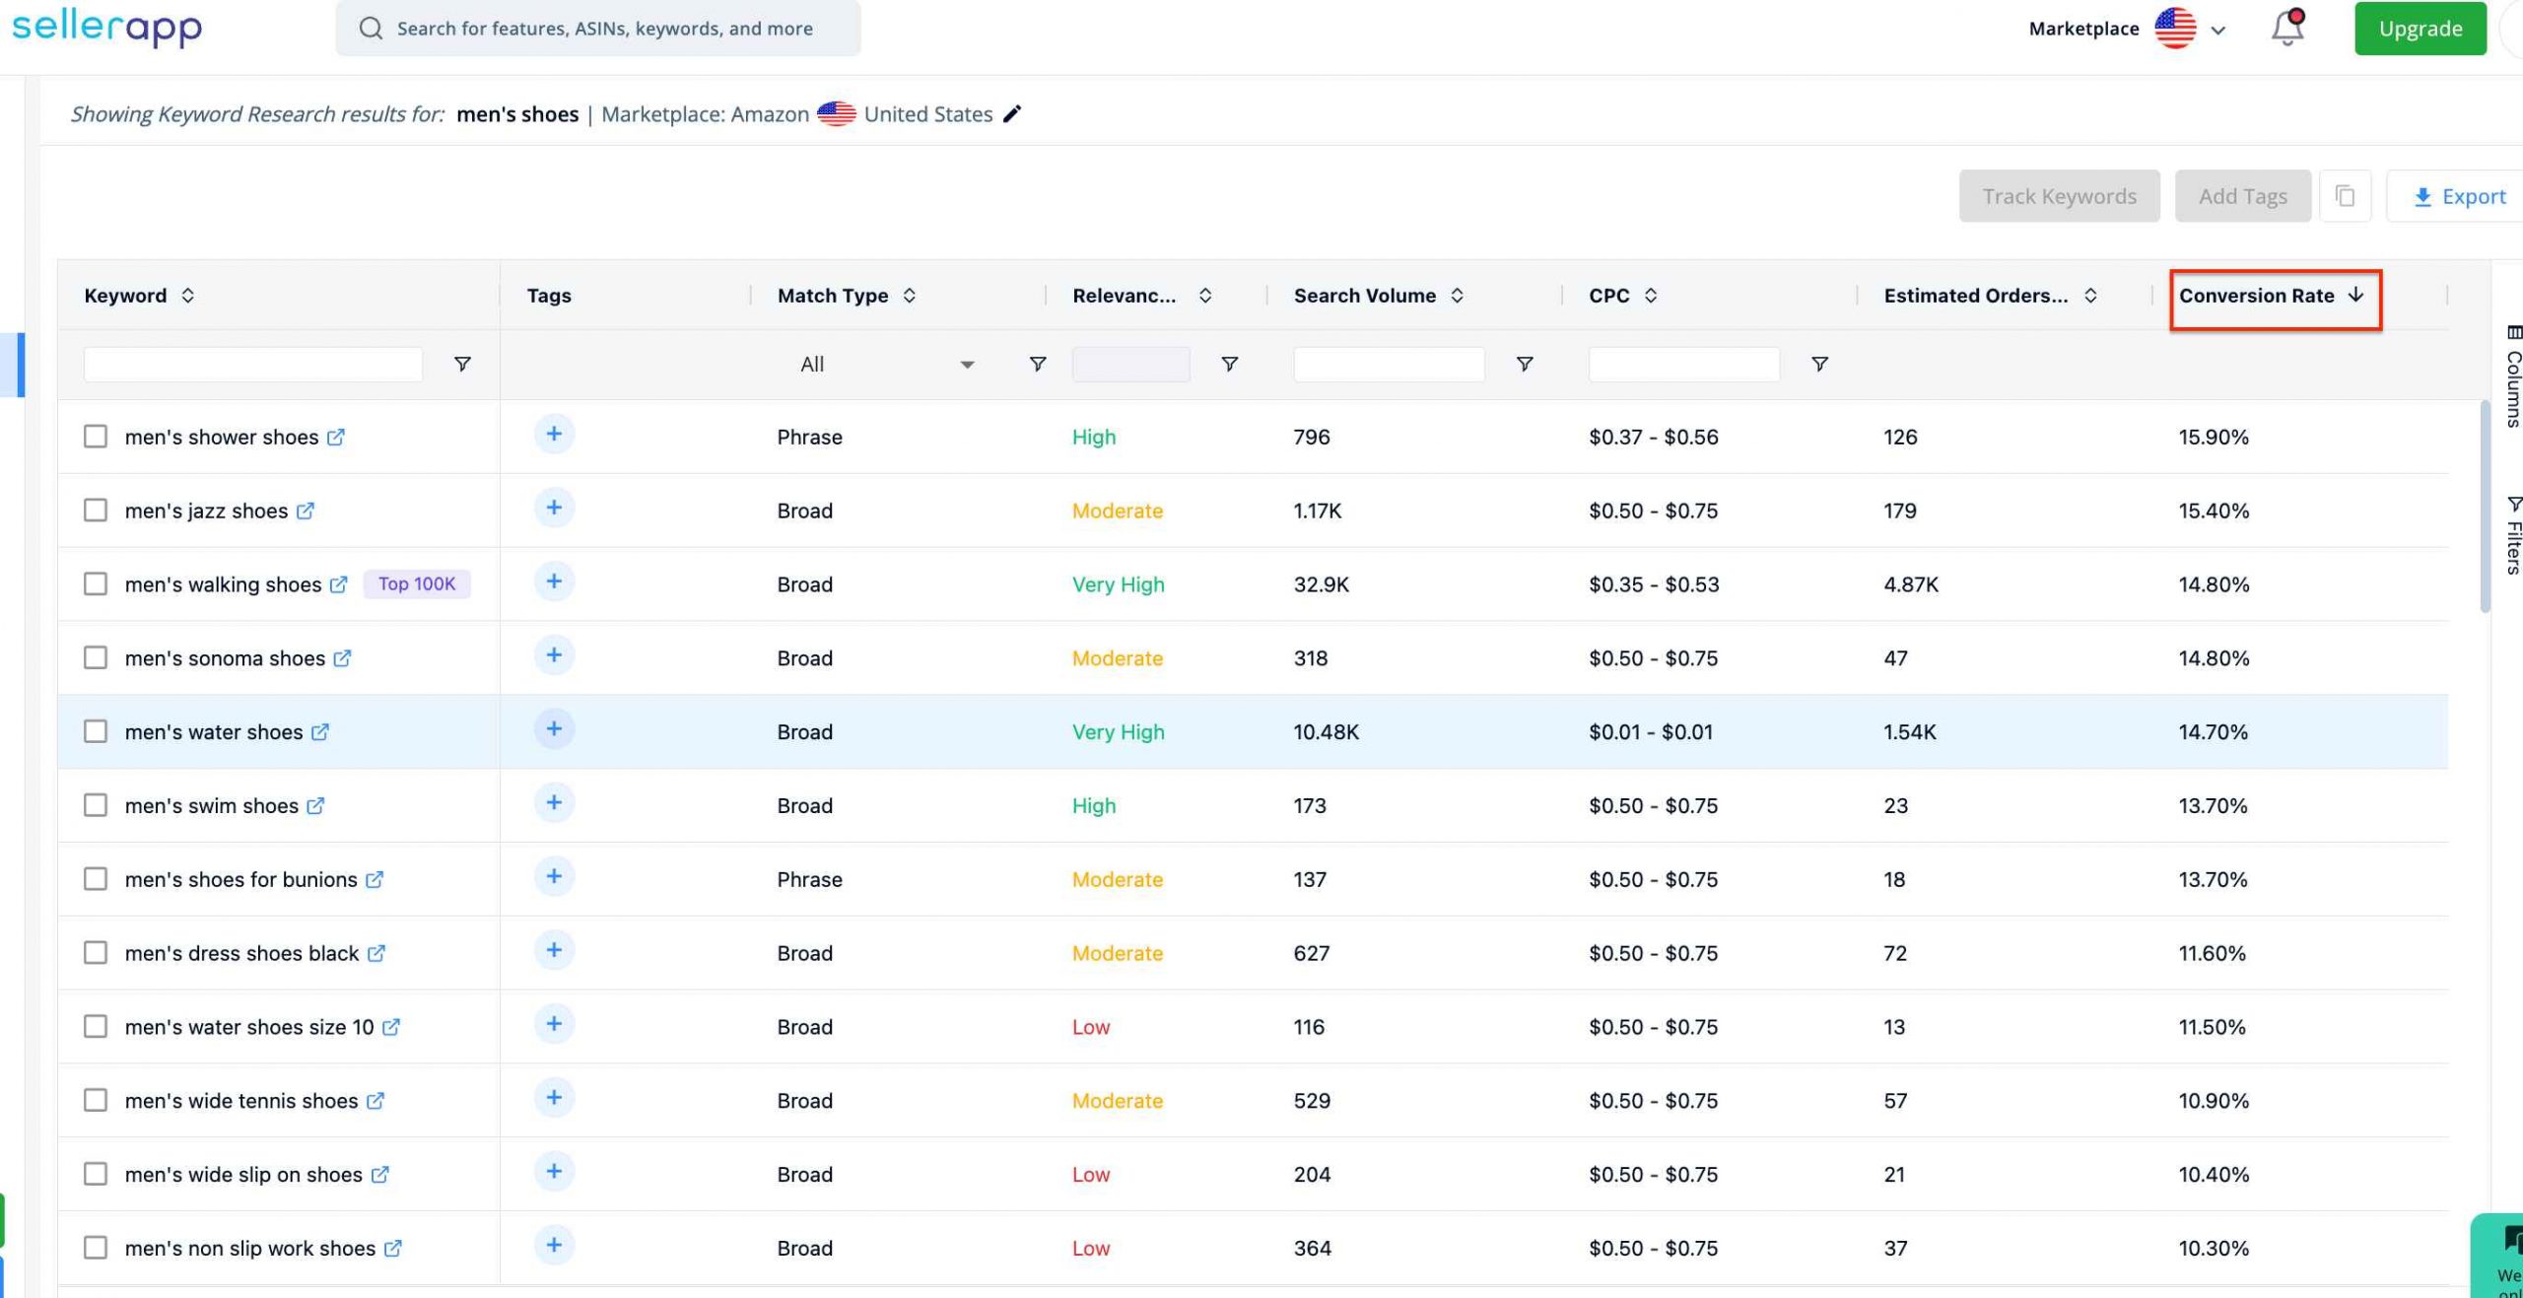The width and height of the screenshot is (2523, 1298).
Task: Sort by CPC column
Action: [1651, 296]
